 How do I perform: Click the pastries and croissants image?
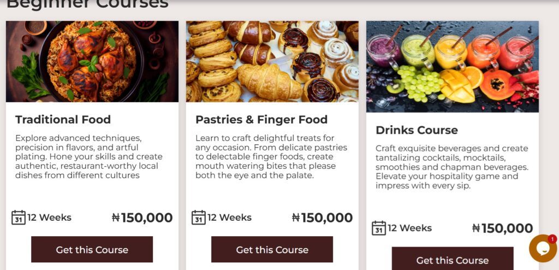click(x=272, y=61)
